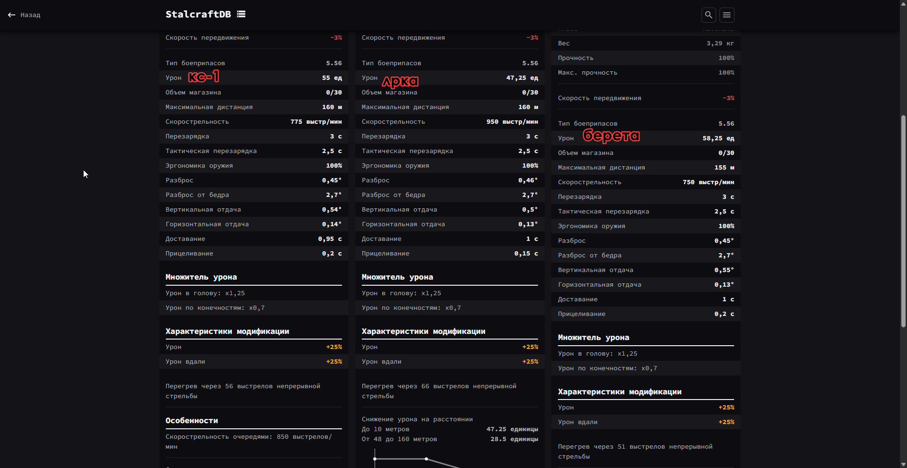
Task: Select the берета damage row showing 58,25 ед
Action: tap(646, 138)
